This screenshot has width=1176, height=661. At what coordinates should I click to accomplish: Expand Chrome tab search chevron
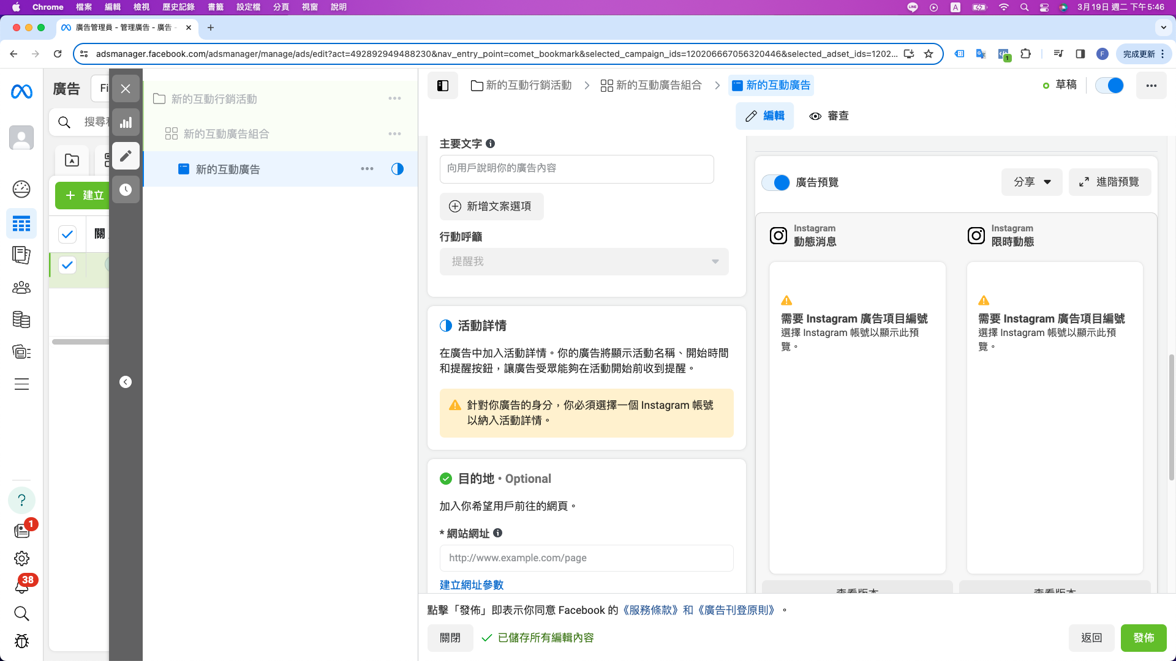click(1163, 28)
